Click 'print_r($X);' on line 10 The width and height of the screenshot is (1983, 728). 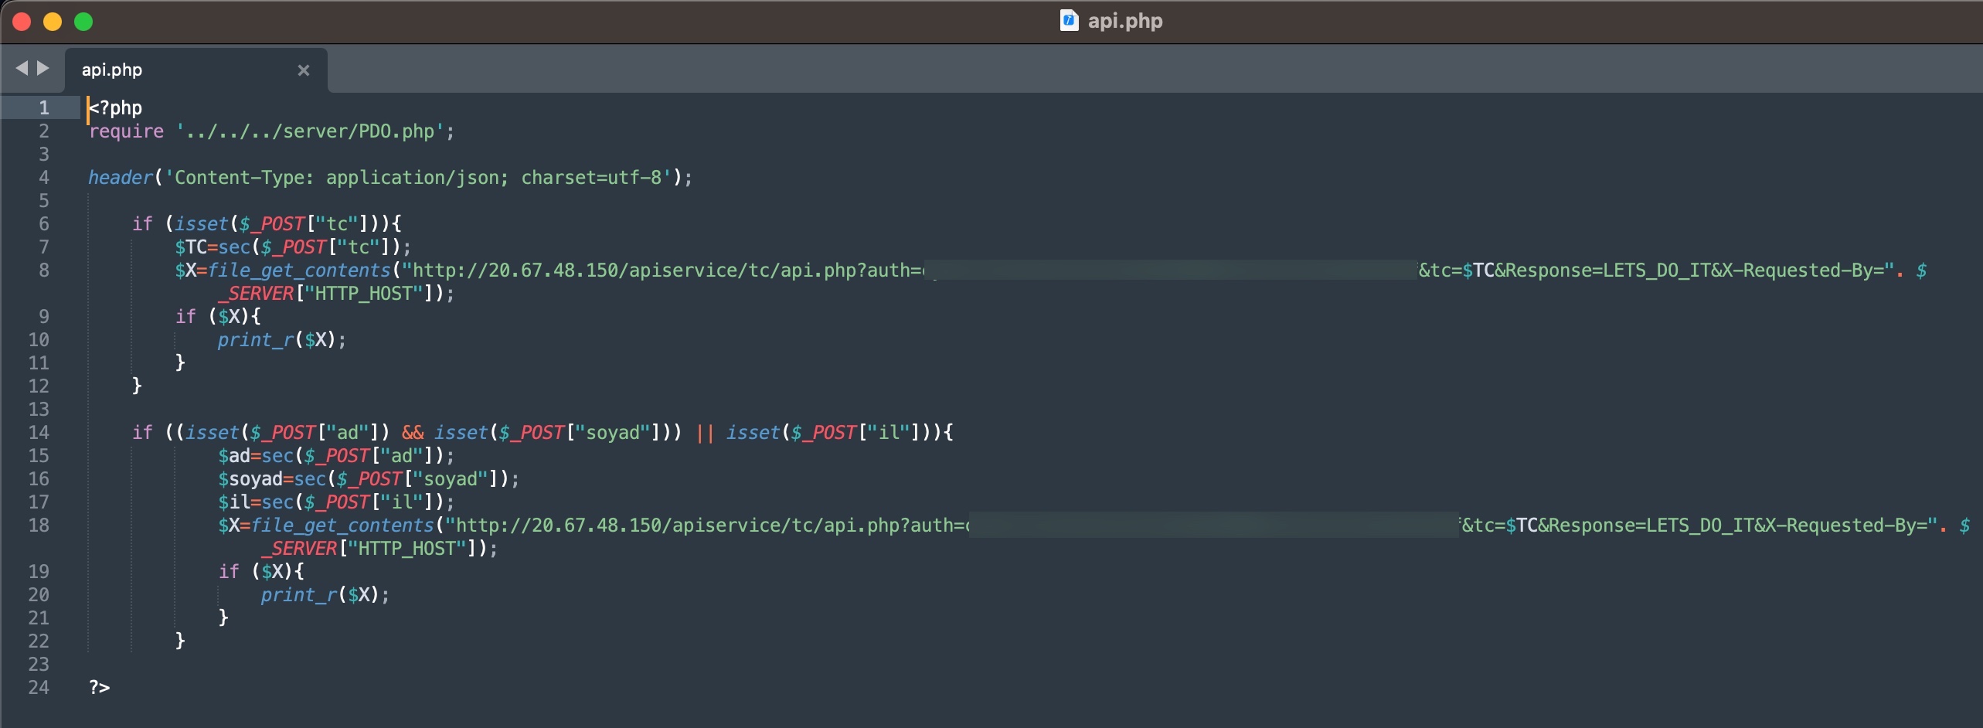point(282,340)
